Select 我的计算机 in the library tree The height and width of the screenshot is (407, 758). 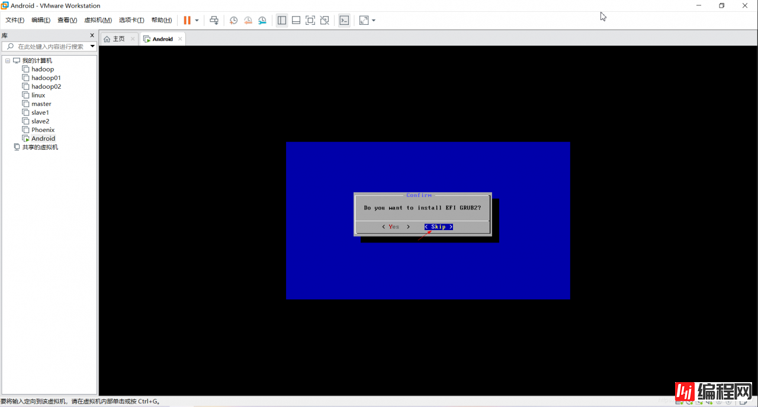tap(37, 60)
